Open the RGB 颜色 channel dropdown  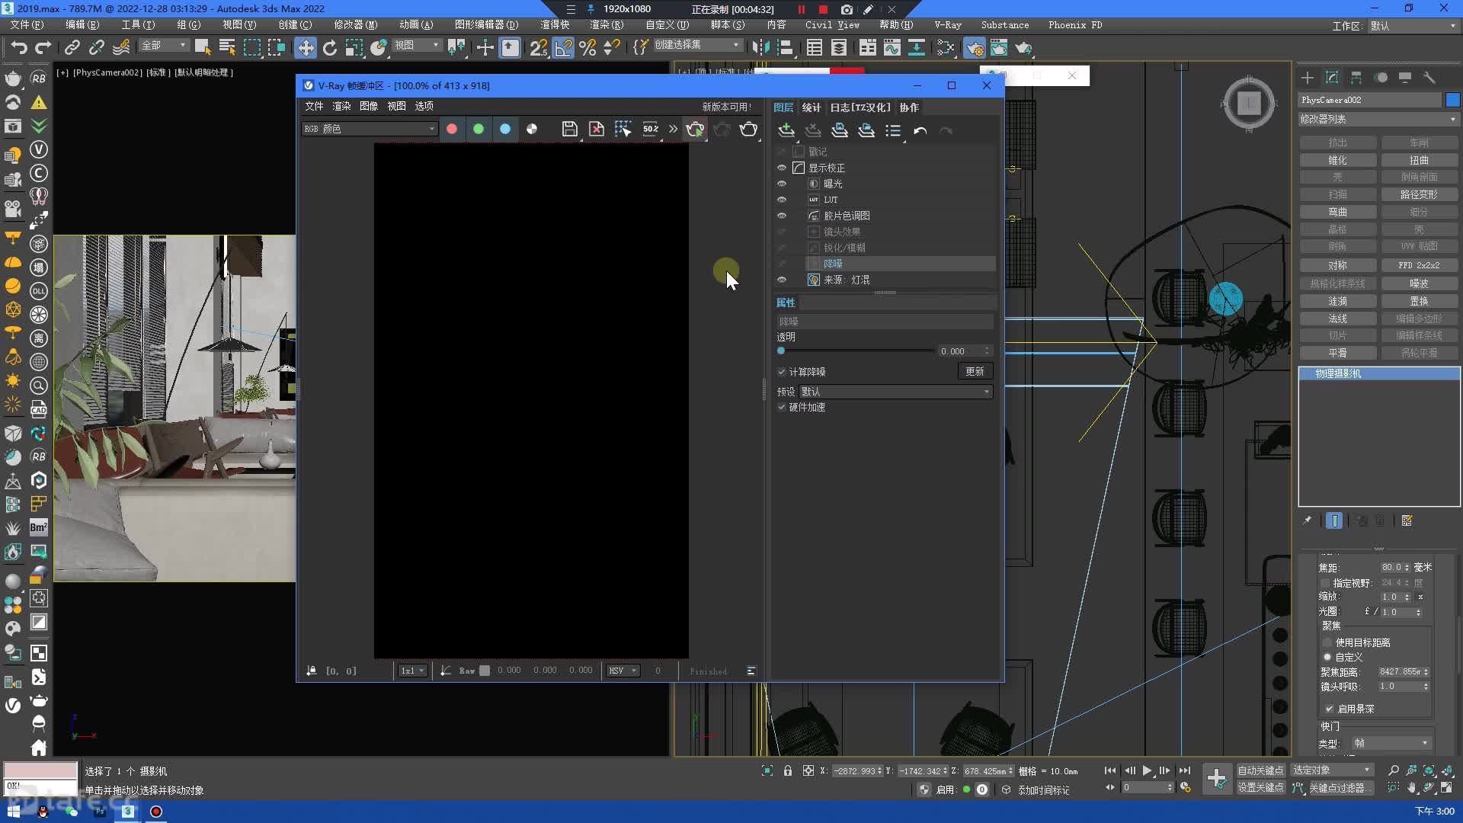click(x=369, y=129)
